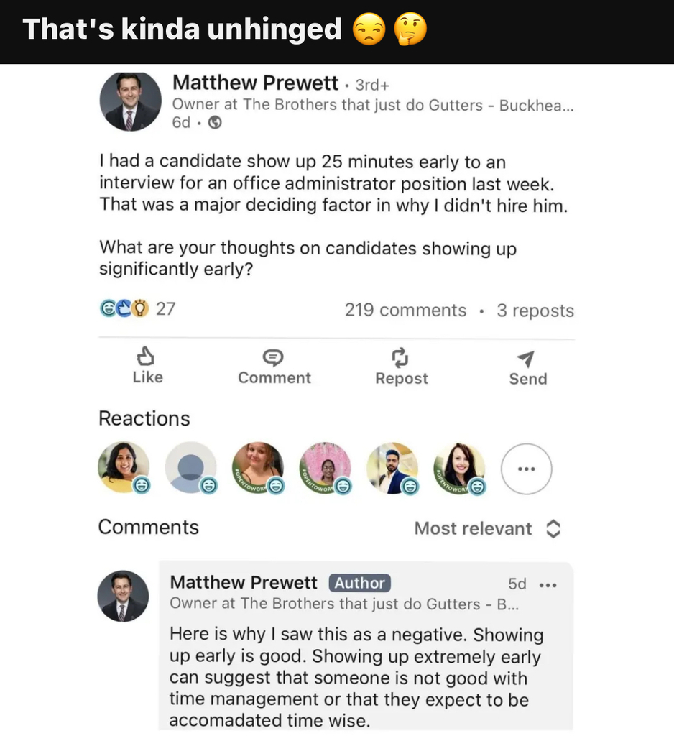Toggle the comment sort order chevron arrows
This screenshot has width=674, height=736.
click(553, 529)
